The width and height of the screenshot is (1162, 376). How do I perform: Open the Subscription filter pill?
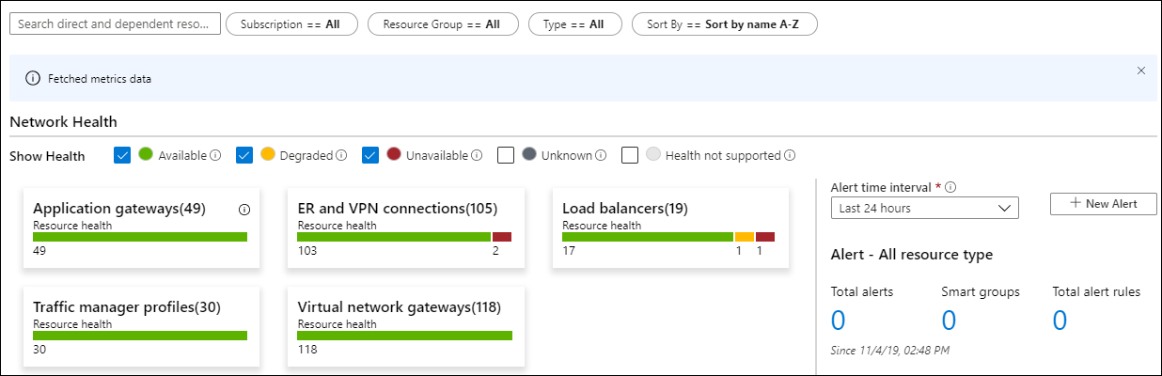tap(291, 24)
